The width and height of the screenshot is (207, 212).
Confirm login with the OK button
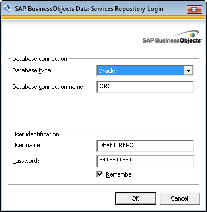(136, 198)
